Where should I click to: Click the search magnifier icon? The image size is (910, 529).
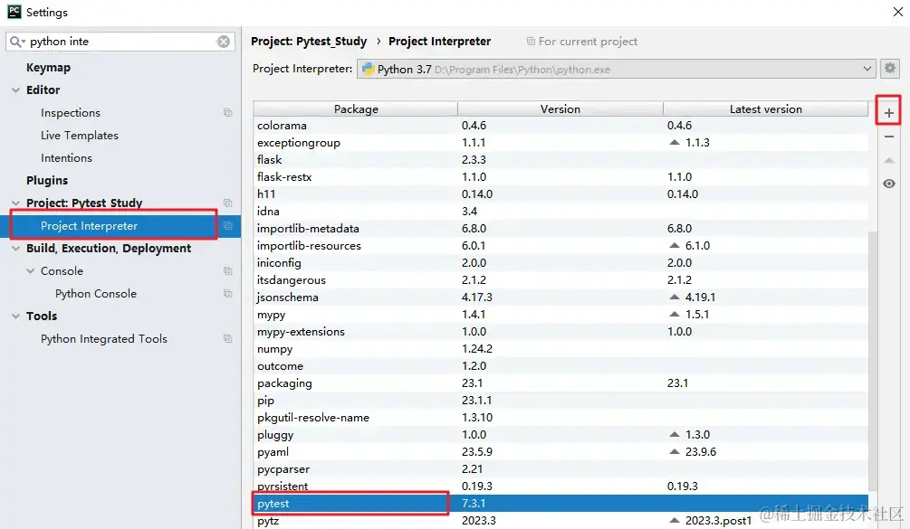pyautogui.click(x=17, y=41)
